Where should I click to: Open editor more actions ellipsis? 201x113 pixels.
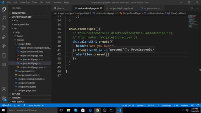click(197, 8)
